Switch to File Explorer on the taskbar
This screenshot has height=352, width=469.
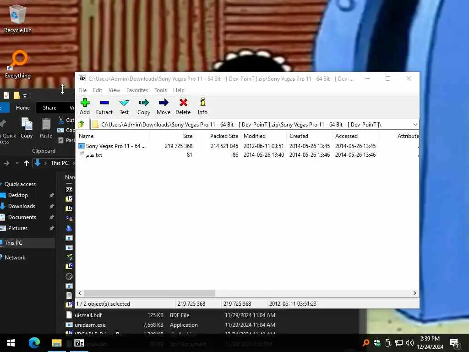click(x=56, y=343)
